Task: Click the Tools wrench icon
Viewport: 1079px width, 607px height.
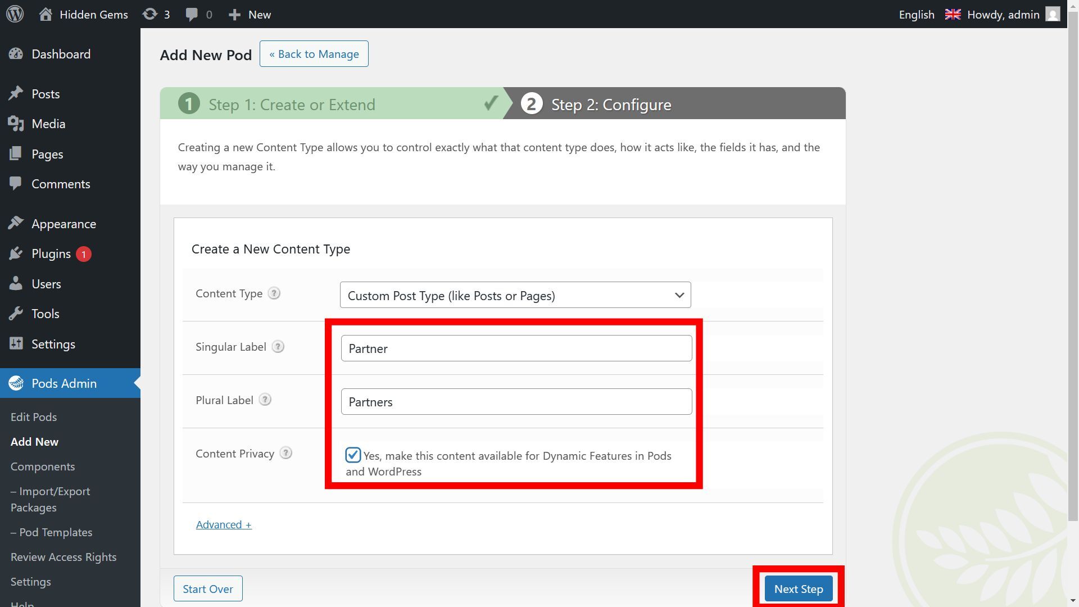Action: 16,314
